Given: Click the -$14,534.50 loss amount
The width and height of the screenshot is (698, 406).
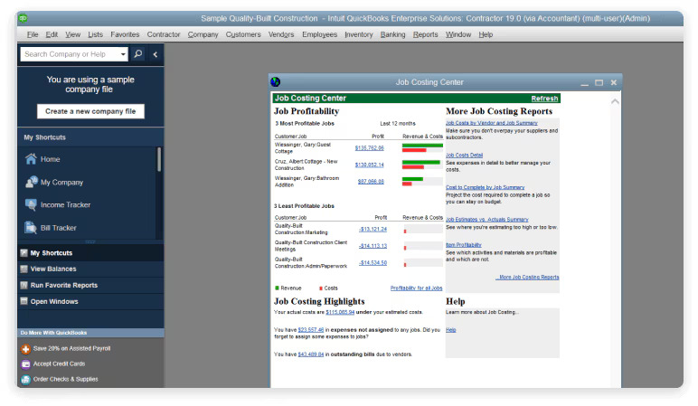Looking at the screenshot, I should [x=373, y=262].
